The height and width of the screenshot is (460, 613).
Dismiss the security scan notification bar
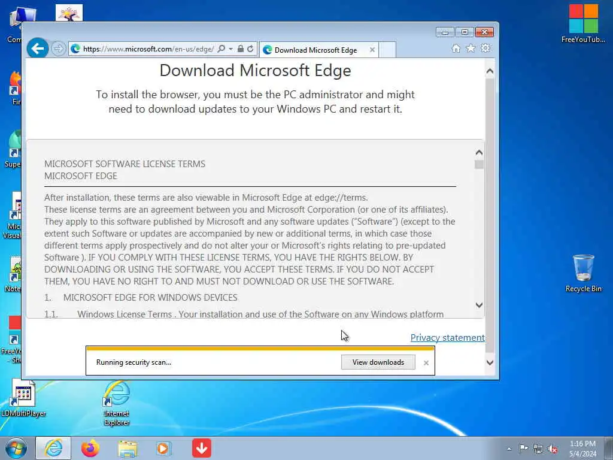(426, 363)
